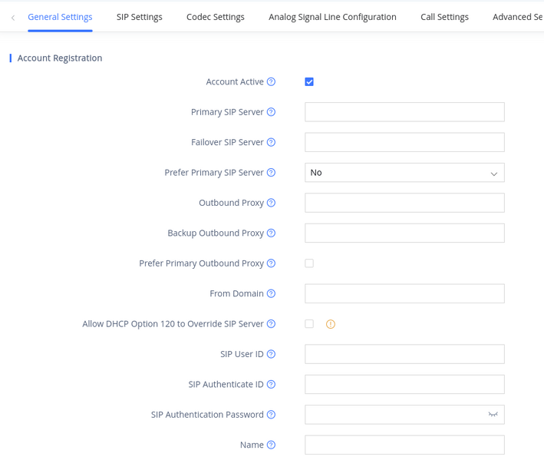Image resolution: width=544 pixels, height=460 pixels.
Task: Open help for SIP Authentication Password
Action: click(x=271, y=414)
